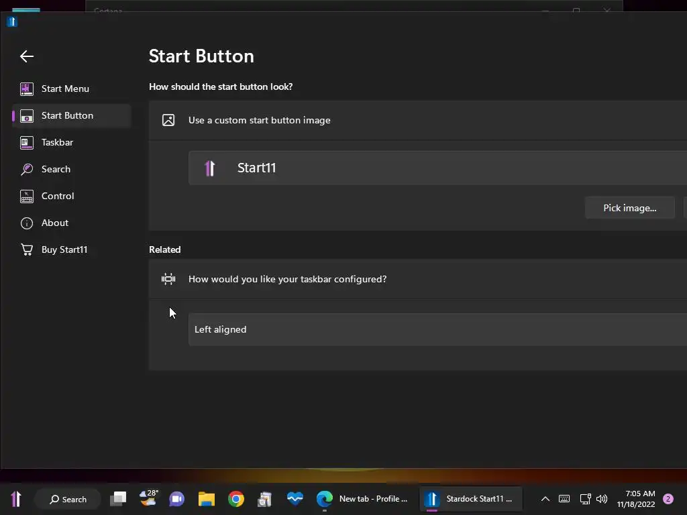
Task: Open the taskbar app icon right of Chrome
Action: 265,499
